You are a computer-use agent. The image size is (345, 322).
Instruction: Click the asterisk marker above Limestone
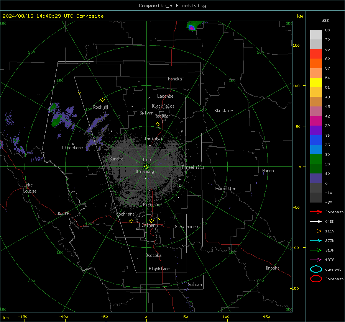72,144
